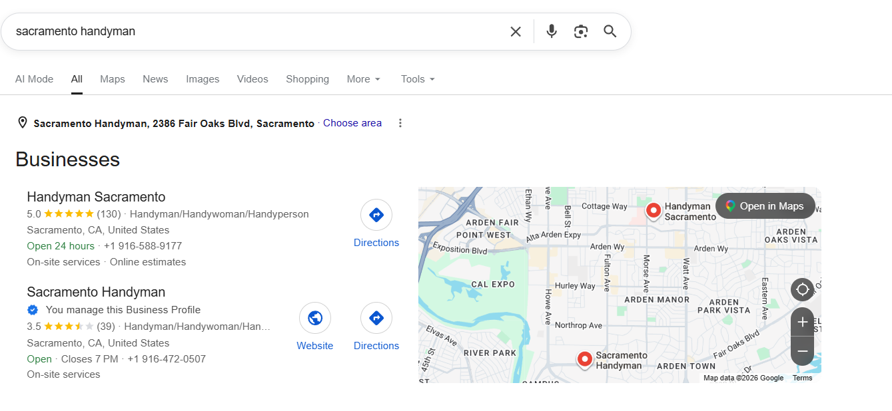Get directions icon for Handyman Sacramento
The height and width of the screenshot is (411, 892).
pyautogui.click(x=376, y=215)
